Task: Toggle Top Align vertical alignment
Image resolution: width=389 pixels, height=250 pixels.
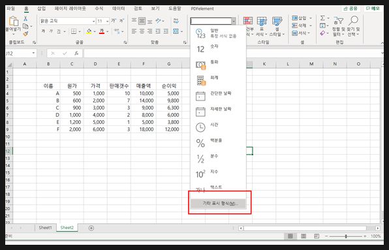Action: [134, 21]
